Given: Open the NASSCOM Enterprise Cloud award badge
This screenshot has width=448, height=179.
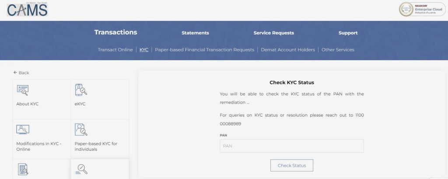Looking at the screenshot, I should point(422,10).
